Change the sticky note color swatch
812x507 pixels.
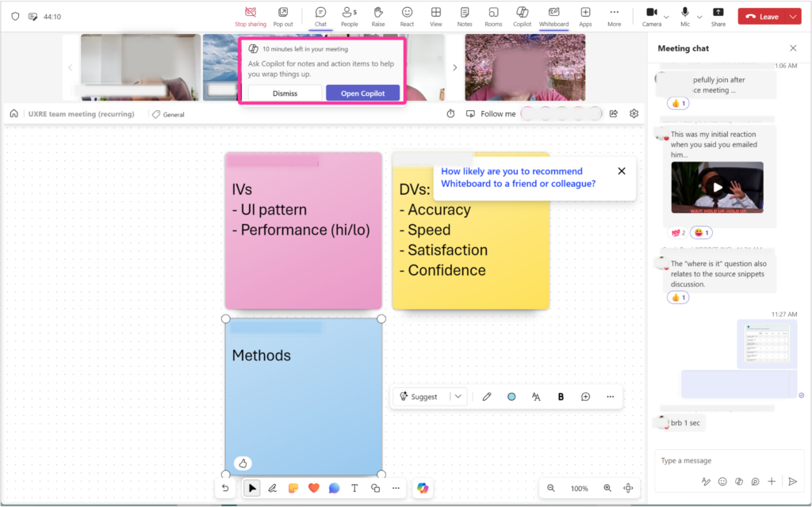pyautogui.click(x=511, y=397)
